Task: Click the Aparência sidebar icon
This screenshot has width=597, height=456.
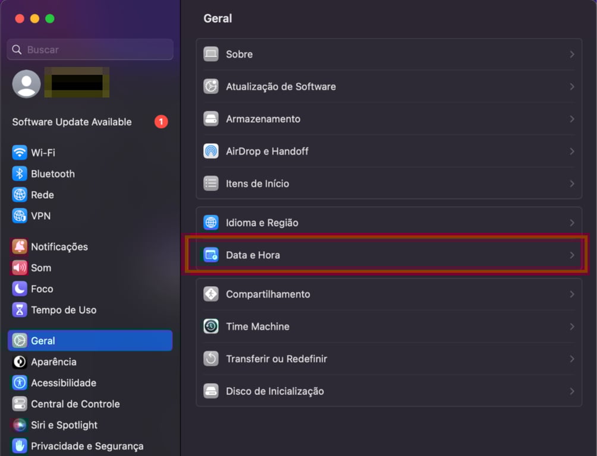Action: (18, 362)
